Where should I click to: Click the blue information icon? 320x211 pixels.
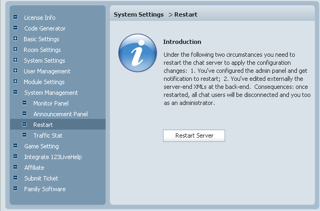tap(138, 53)
